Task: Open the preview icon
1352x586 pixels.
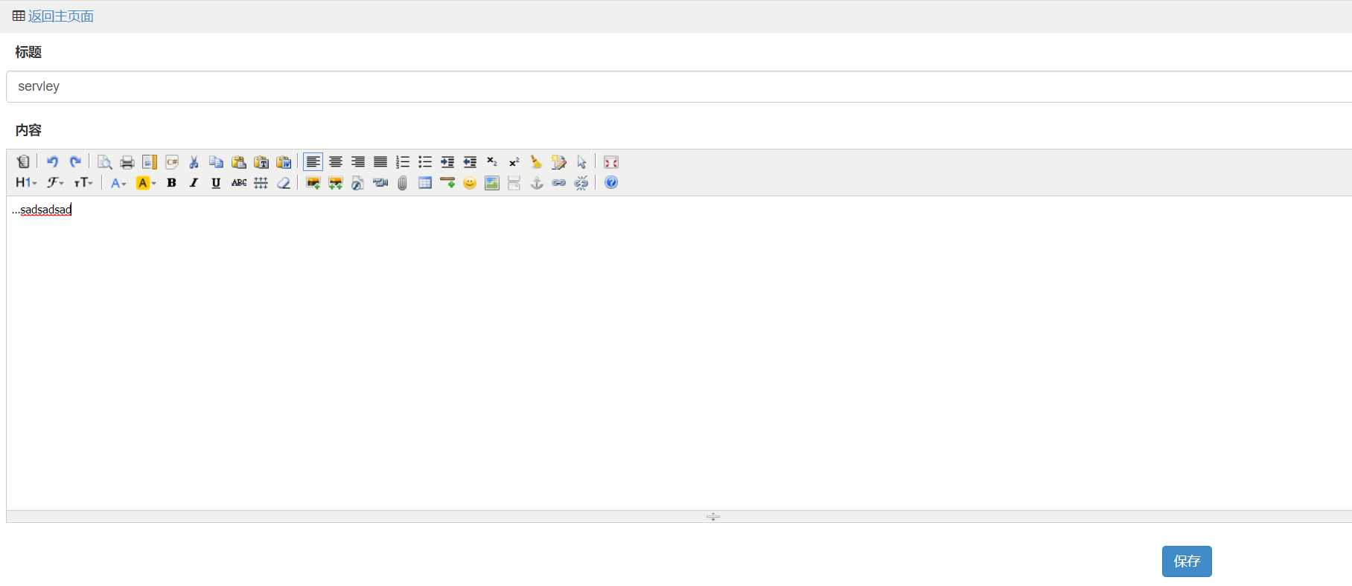Action: pos(104,161)
